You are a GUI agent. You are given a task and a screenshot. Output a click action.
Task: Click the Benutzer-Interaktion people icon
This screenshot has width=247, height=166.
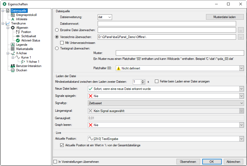(x=13, y=66)
